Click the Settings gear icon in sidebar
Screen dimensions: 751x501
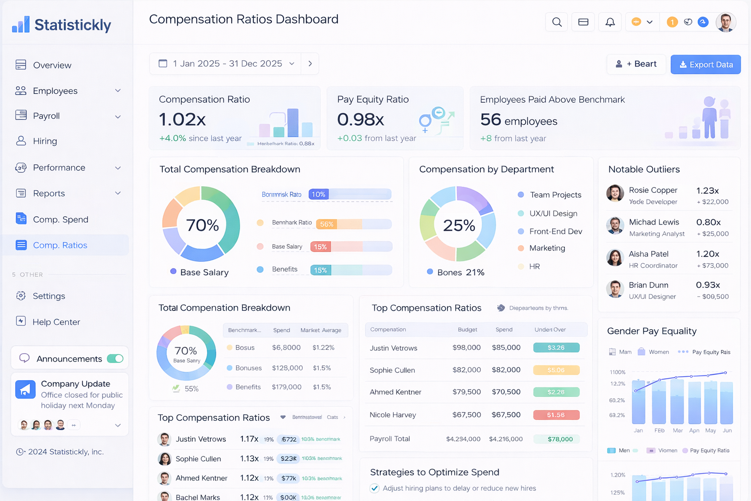click(x=21, y=296)
